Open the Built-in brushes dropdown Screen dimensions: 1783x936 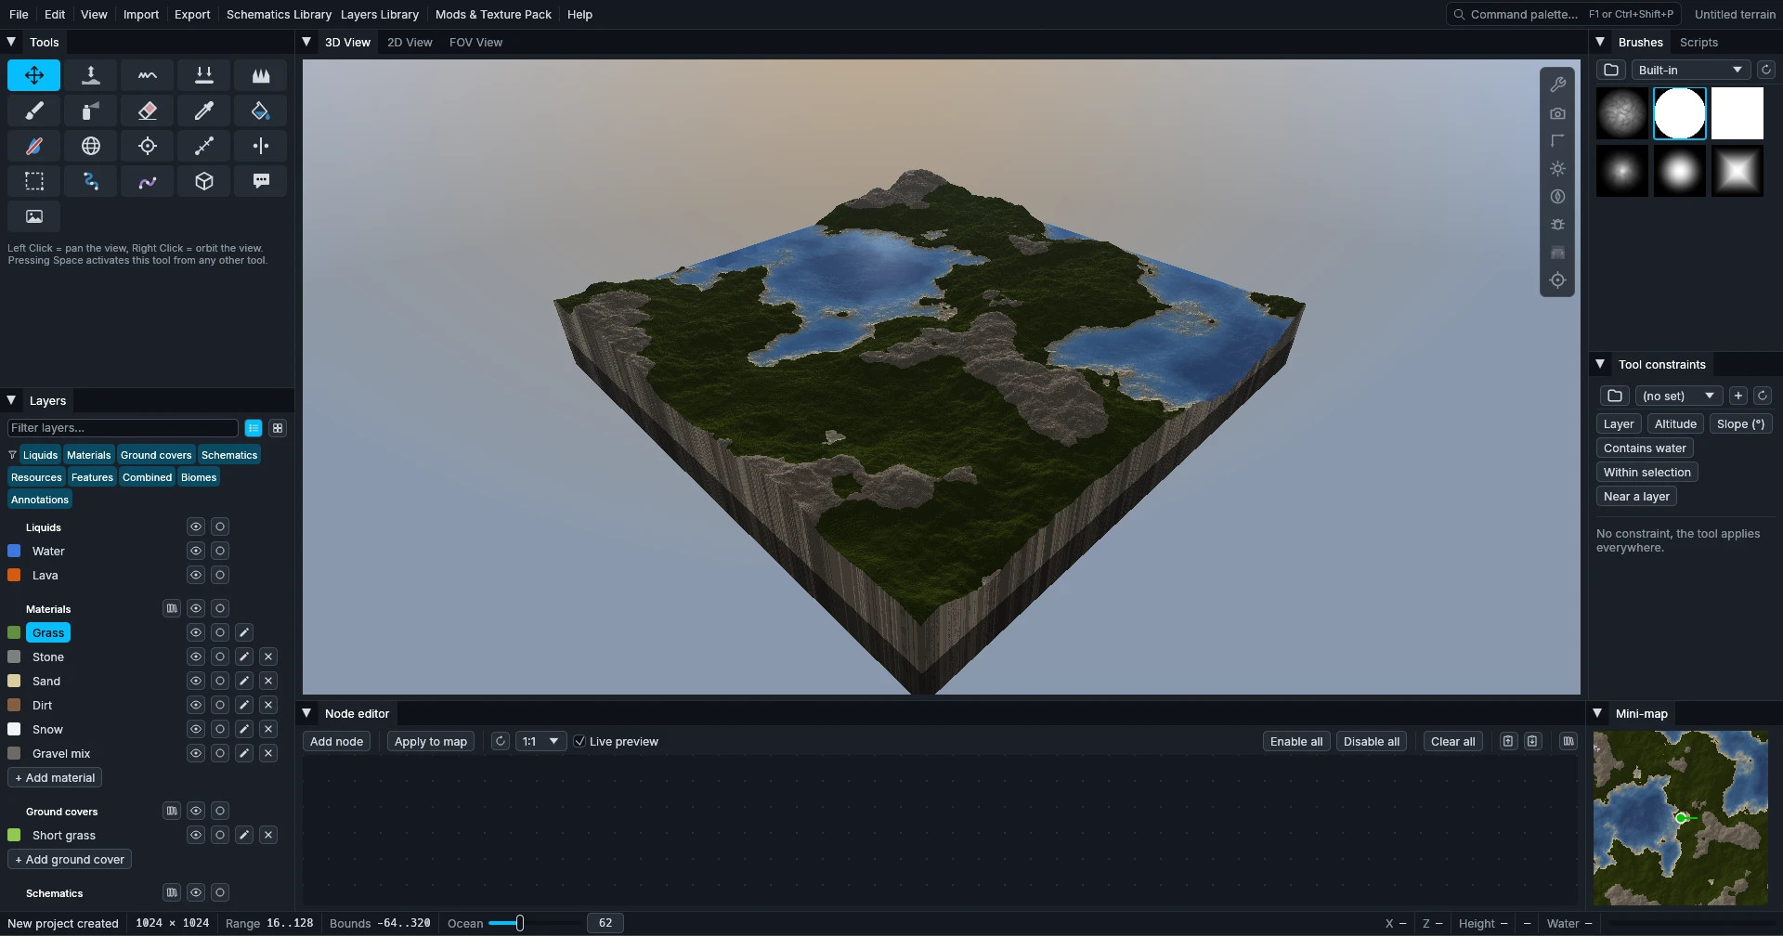tap(1690, 70)
